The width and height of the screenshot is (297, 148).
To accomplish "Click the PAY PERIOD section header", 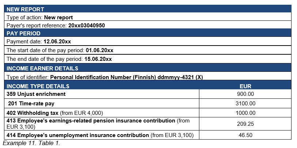I will (x=23, y=34).
